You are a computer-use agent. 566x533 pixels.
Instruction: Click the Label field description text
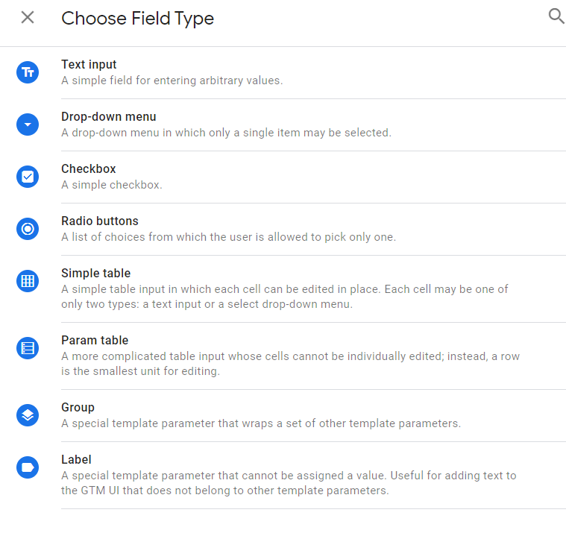click(289, 483)
